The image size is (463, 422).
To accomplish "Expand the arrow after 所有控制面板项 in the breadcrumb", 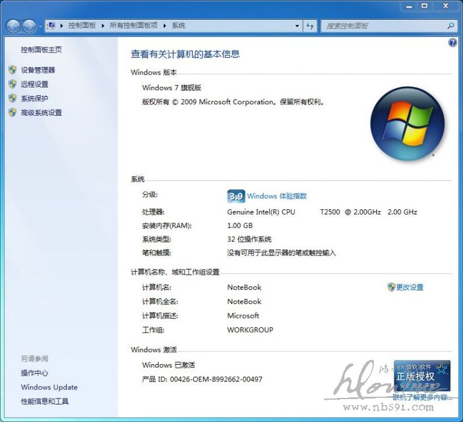I will point(165,26).
